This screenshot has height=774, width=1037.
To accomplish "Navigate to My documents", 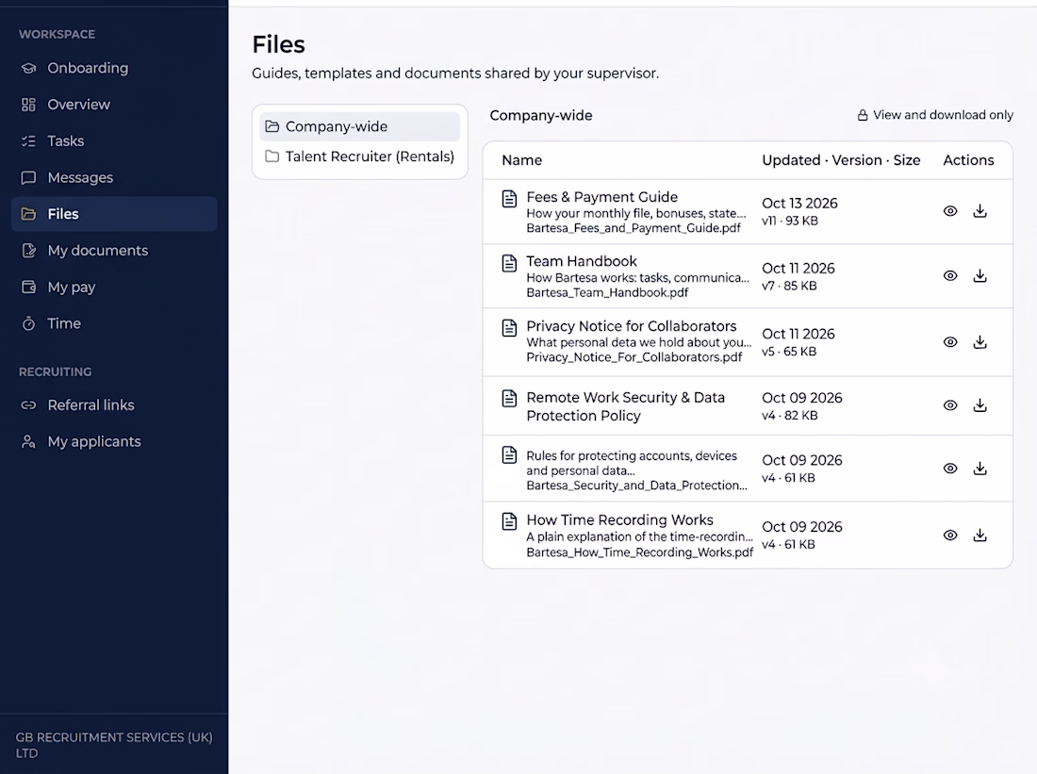I will coord(114,250).
